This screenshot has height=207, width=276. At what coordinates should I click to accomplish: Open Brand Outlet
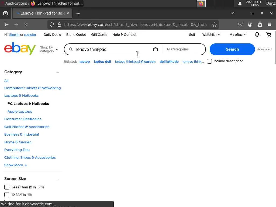pyautogui.click(x=76, y=35)
